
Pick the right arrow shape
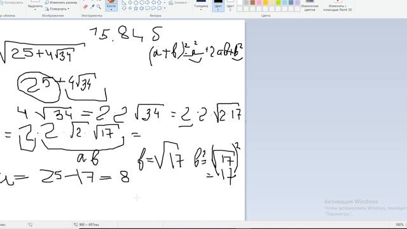pos(148,3)
